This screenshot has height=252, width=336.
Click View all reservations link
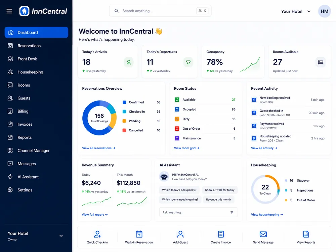pyautogui.click(x=98, y=148)
